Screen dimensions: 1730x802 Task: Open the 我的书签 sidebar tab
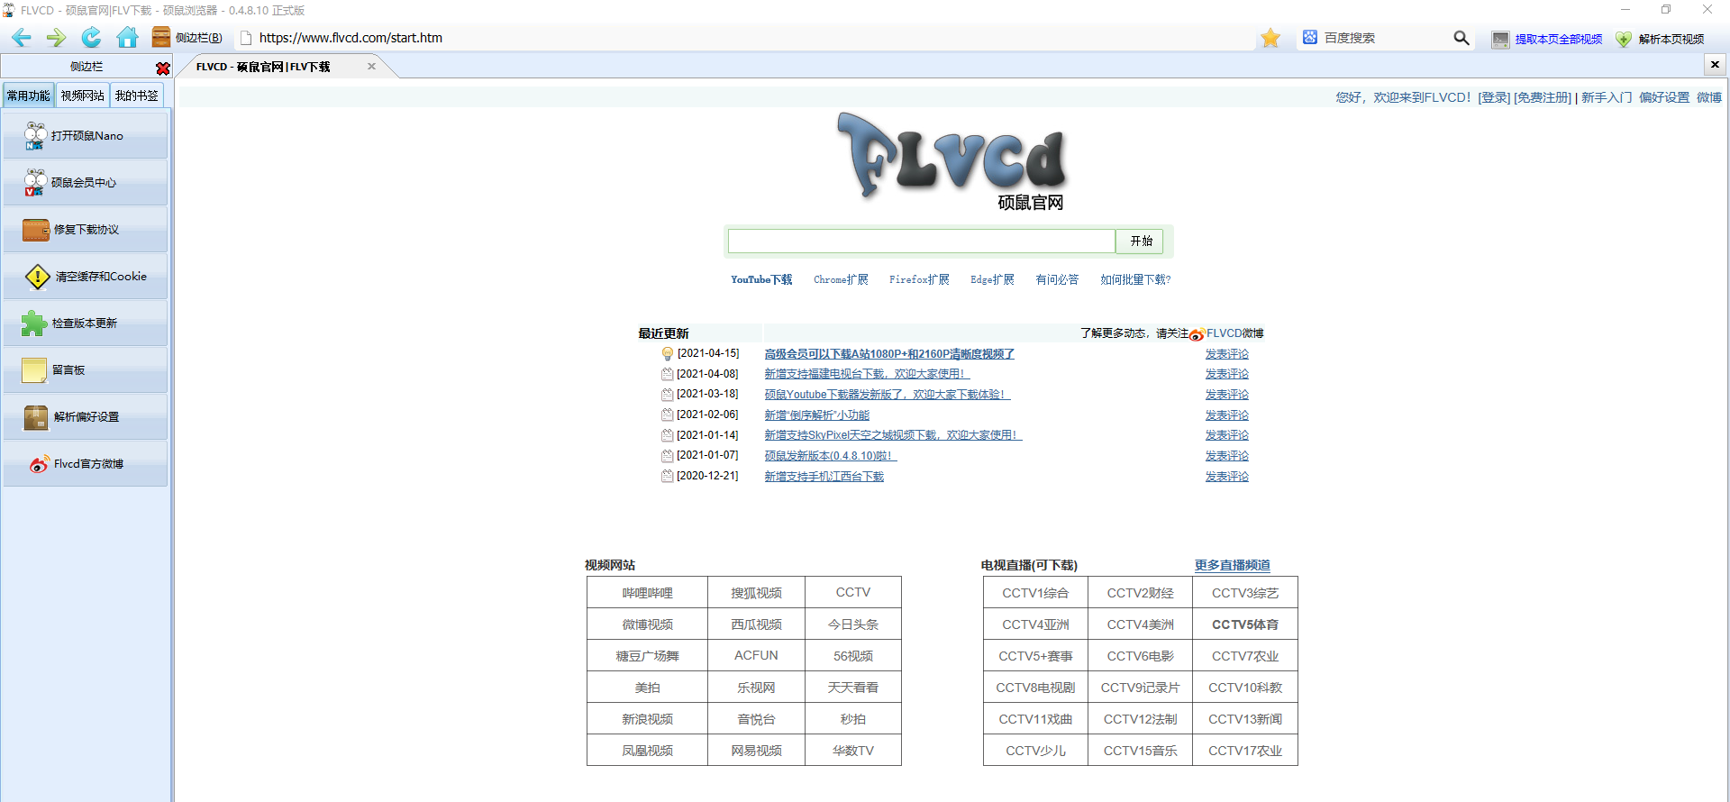coord(136,96)
